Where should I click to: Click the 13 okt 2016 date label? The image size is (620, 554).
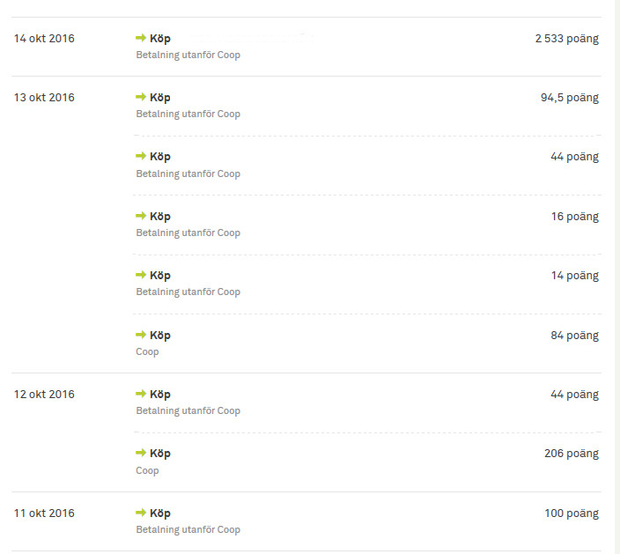[x=44, y=98]
